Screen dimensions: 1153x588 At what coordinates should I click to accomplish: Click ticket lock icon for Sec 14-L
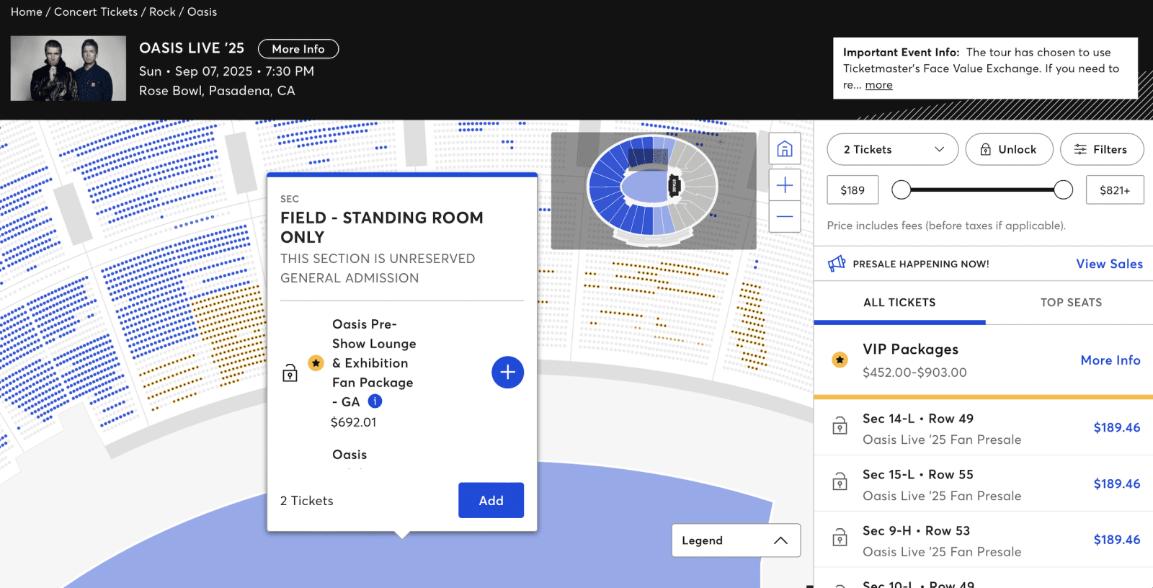coord(840,426)
